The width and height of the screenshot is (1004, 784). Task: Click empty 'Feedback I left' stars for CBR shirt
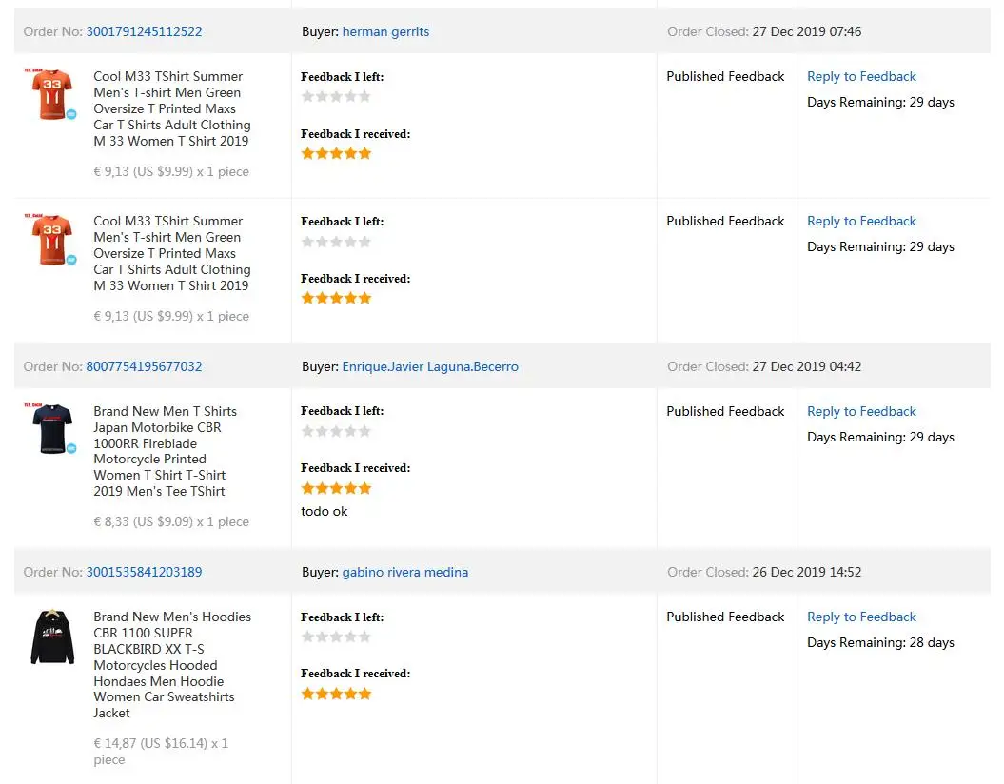336,431
